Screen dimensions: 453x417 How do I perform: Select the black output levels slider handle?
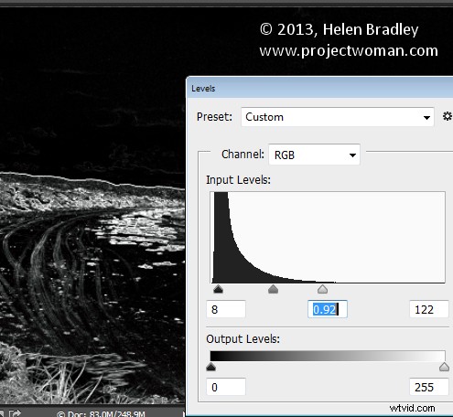(210, 367)
